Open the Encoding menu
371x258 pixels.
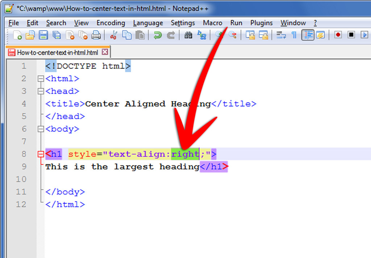click(111, 23)
